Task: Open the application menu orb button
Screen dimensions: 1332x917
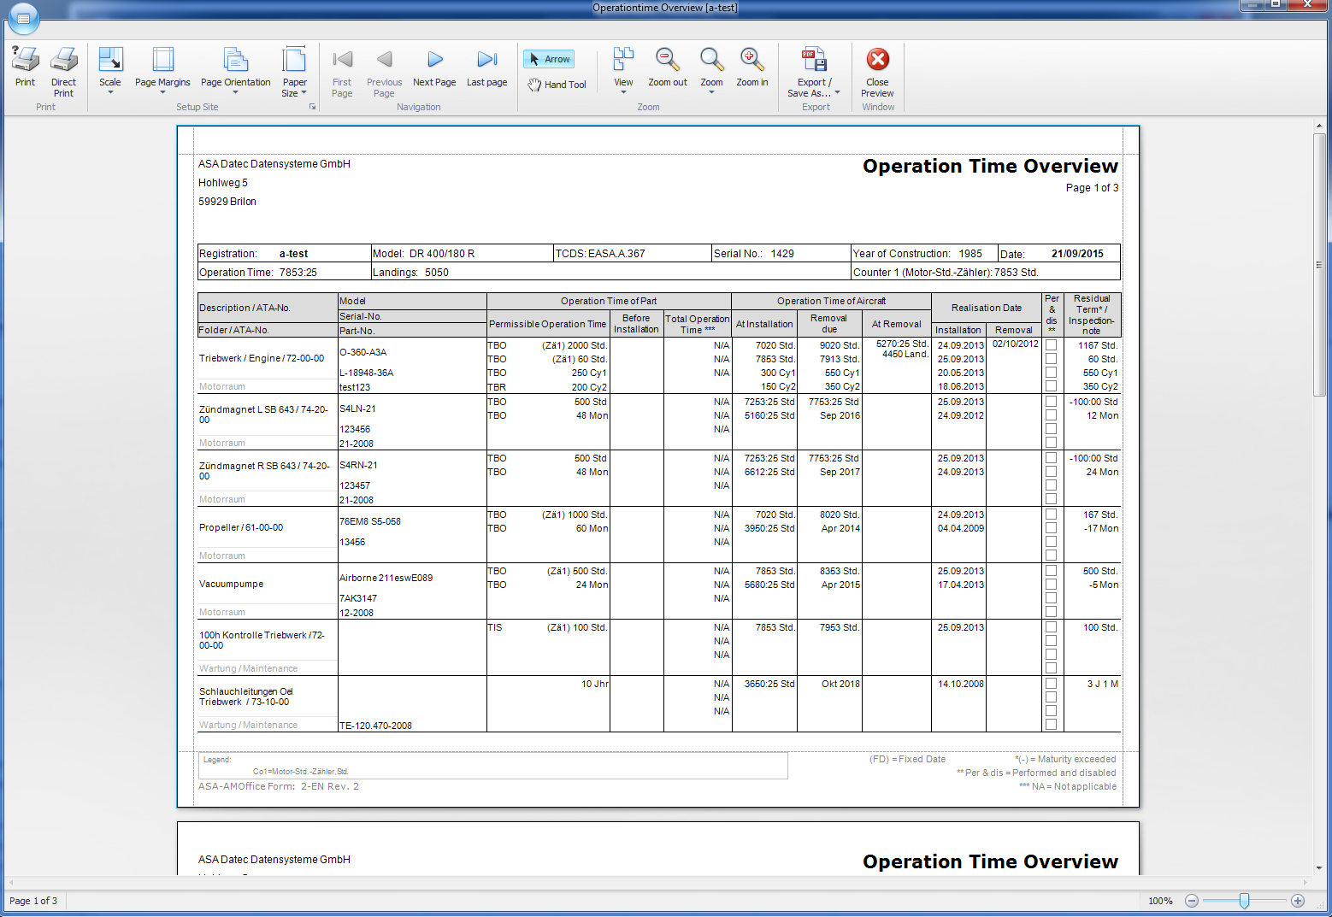Action: pyautogui.click(x=23, y=18)
